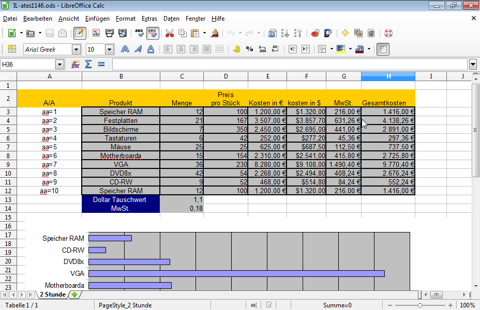Open font color dropdown arrow

pyautogui.click(x=369, y=49)
